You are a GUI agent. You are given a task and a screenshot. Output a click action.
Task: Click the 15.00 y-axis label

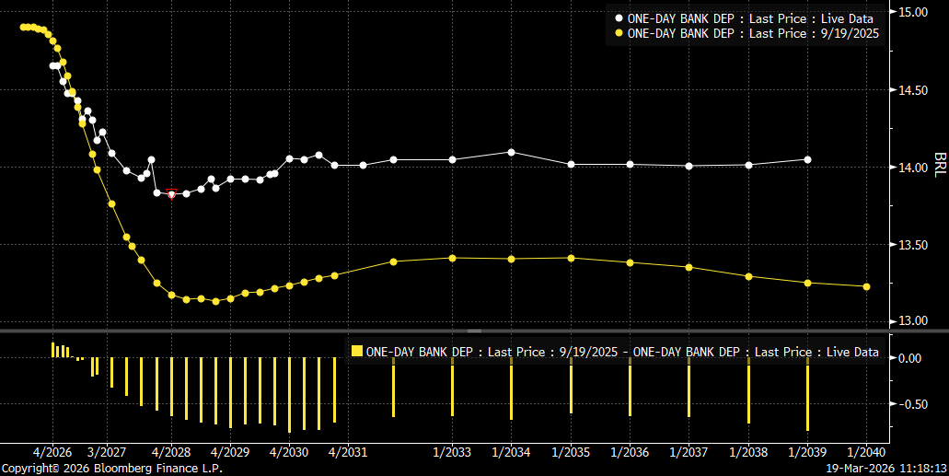(x=913, y=12)
